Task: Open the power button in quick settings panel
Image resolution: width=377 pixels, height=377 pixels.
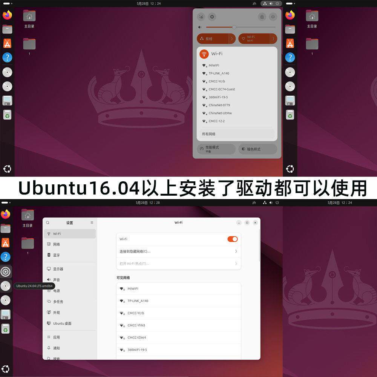Action: click(273, 17)
